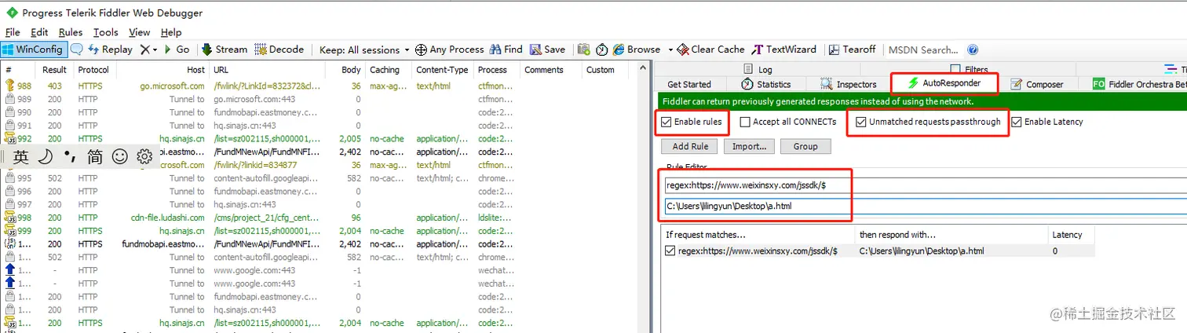Toggle the Enable Latency checkbox
1187x333 pixels.
click(1017, 122)
